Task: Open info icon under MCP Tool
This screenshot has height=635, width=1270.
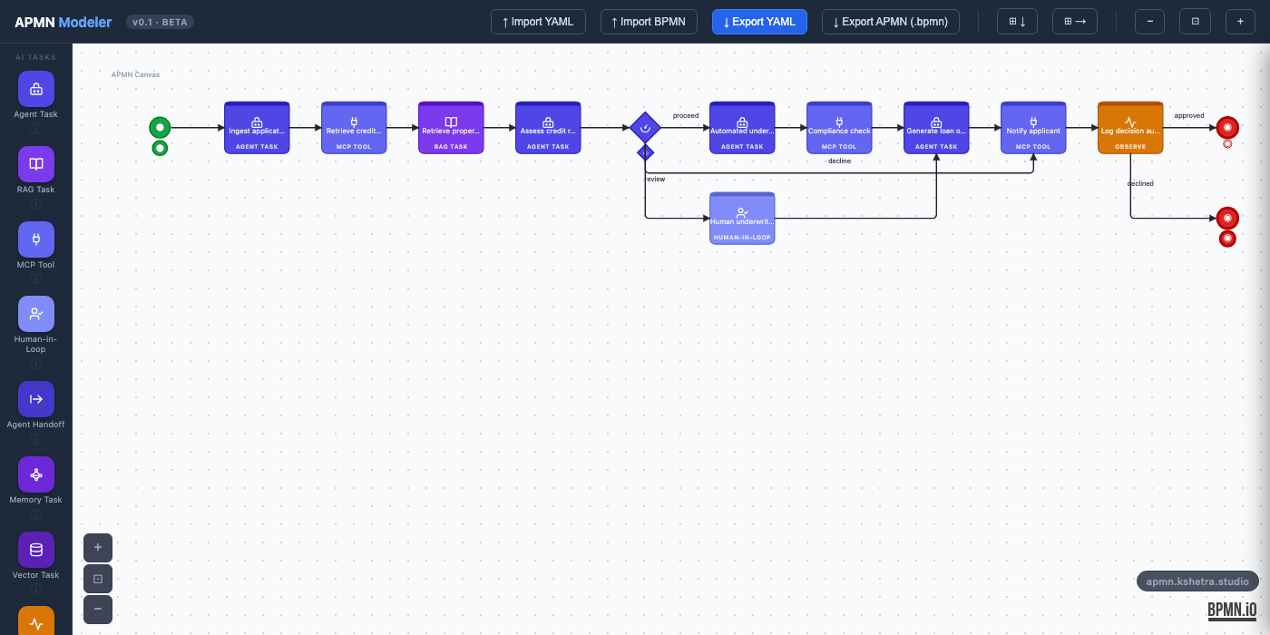Action: (36, 279)
